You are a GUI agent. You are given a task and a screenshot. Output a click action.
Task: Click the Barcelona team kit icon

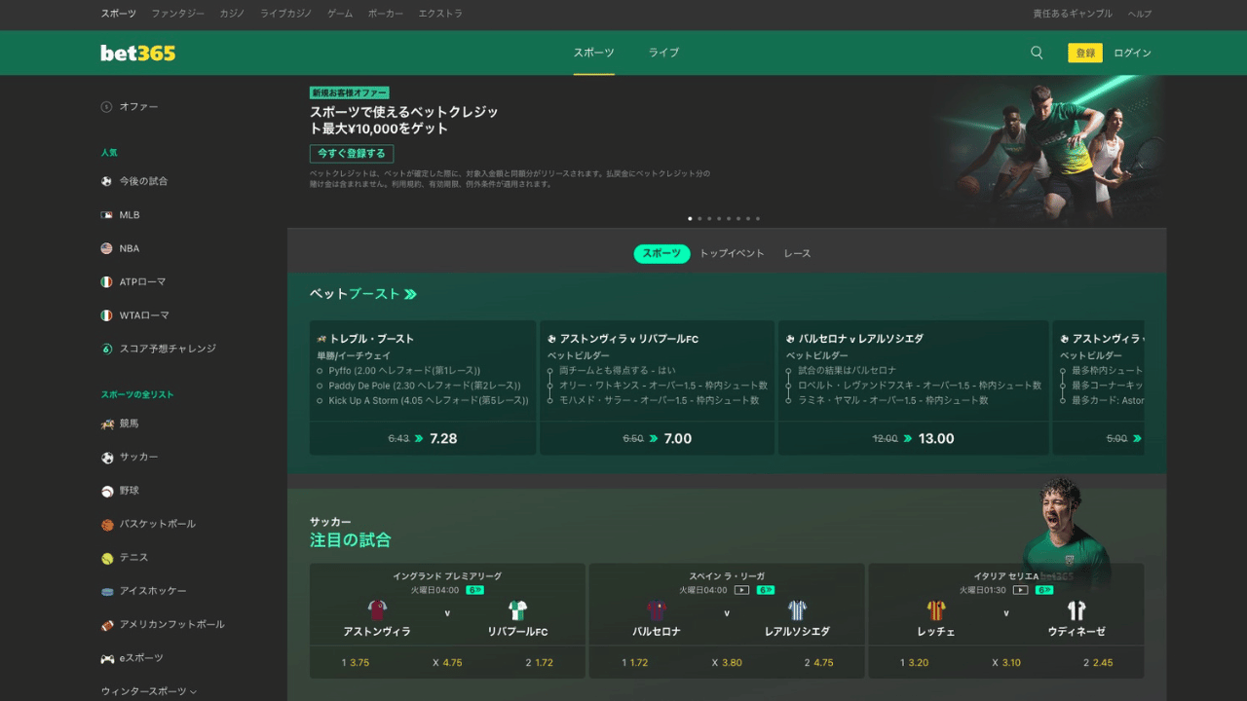657,610
